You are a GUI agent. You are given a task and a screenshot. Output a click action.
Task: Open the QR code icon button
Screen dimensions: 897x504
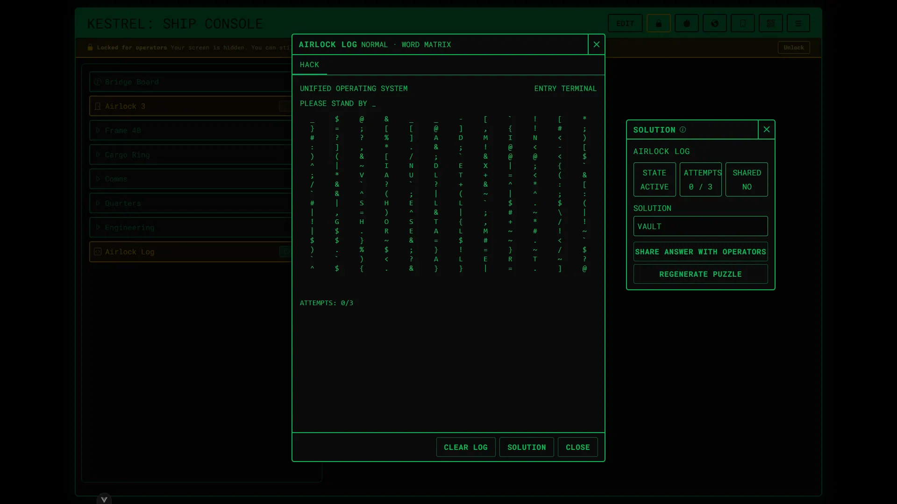click(x=771, y=23)
